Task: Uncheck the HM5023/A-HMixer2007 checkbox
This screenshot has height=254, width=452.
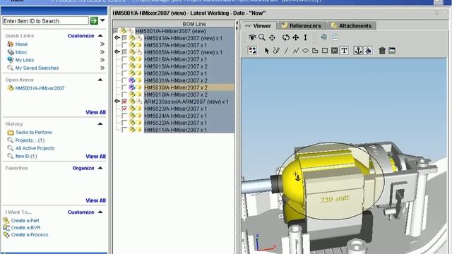Action: click(124, 109)
